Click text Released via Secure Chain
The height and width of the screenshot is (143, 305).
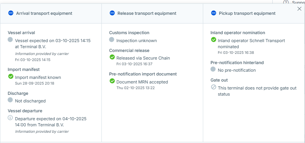tap(143, 58)
